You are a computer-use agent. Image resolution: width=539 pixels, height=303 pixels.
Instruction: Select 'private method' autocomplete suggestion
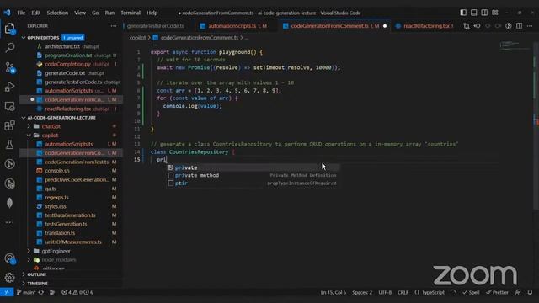pos(253,175)
